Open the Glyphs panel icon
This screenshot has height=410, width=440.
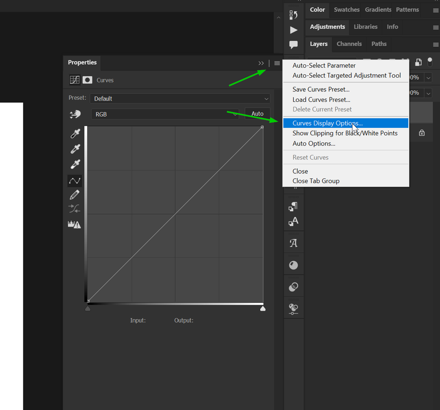(x=293, y=243)
